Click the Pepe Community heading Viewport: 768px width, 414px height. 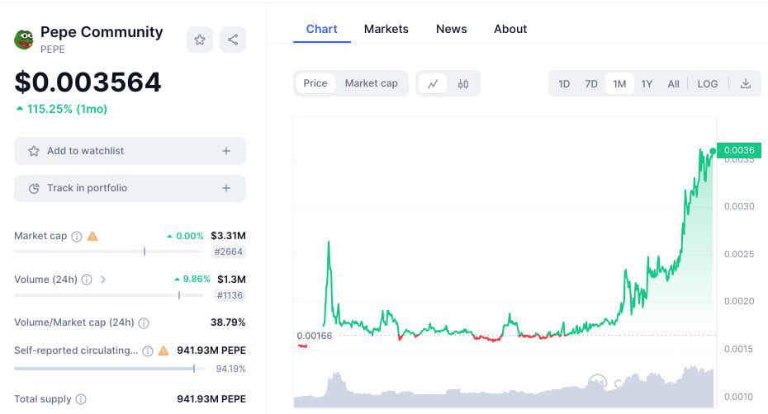tap(102, 32)
